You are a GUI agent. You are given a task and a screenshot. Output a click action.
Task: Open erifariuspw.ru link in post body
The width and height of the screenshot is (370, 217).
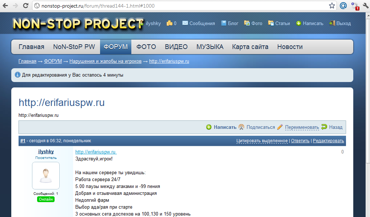pos(96,152)
